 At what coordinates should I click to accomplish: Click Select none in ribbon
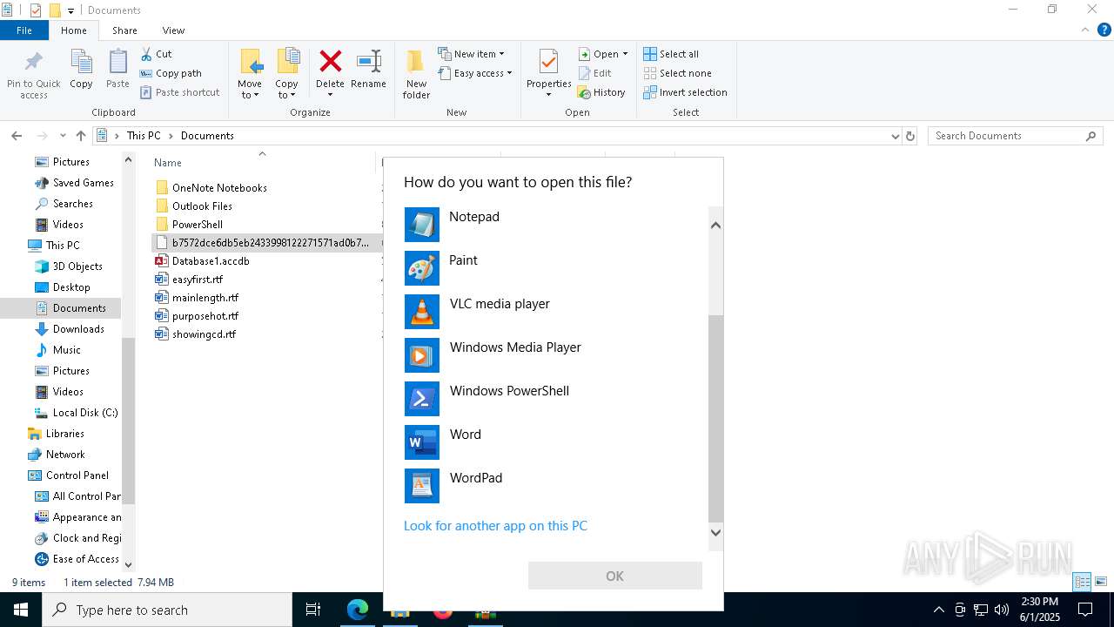[x=677, y=73]
